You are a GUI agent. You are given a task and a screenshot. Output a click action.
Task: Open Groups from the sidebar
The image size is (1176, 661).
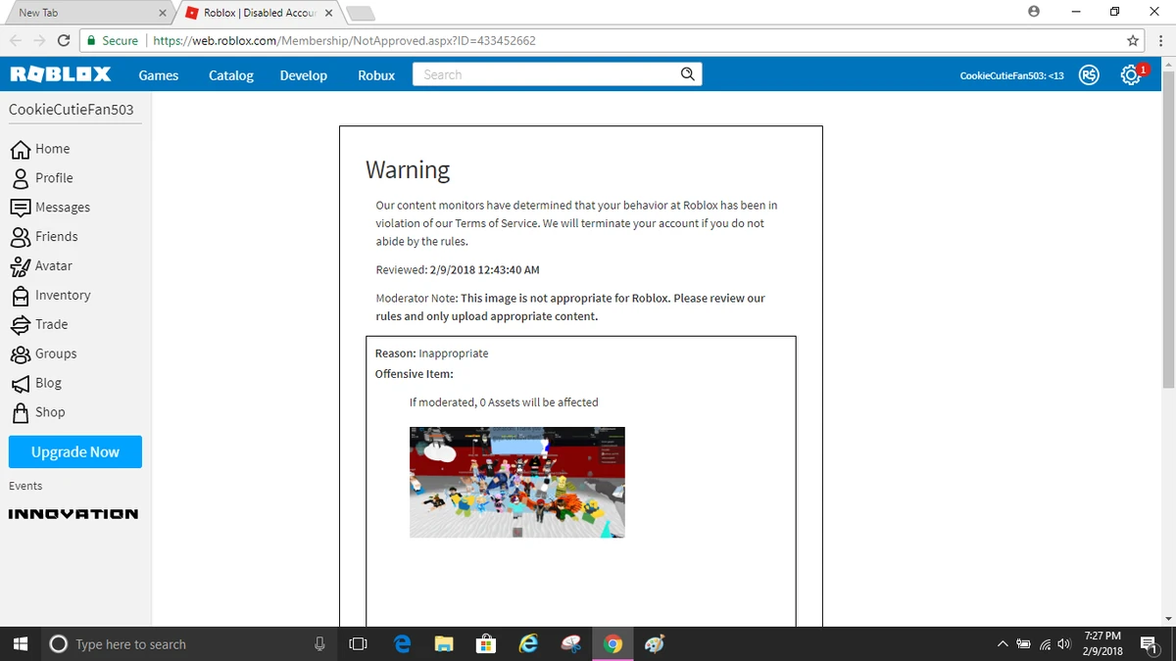coord(20,354)
